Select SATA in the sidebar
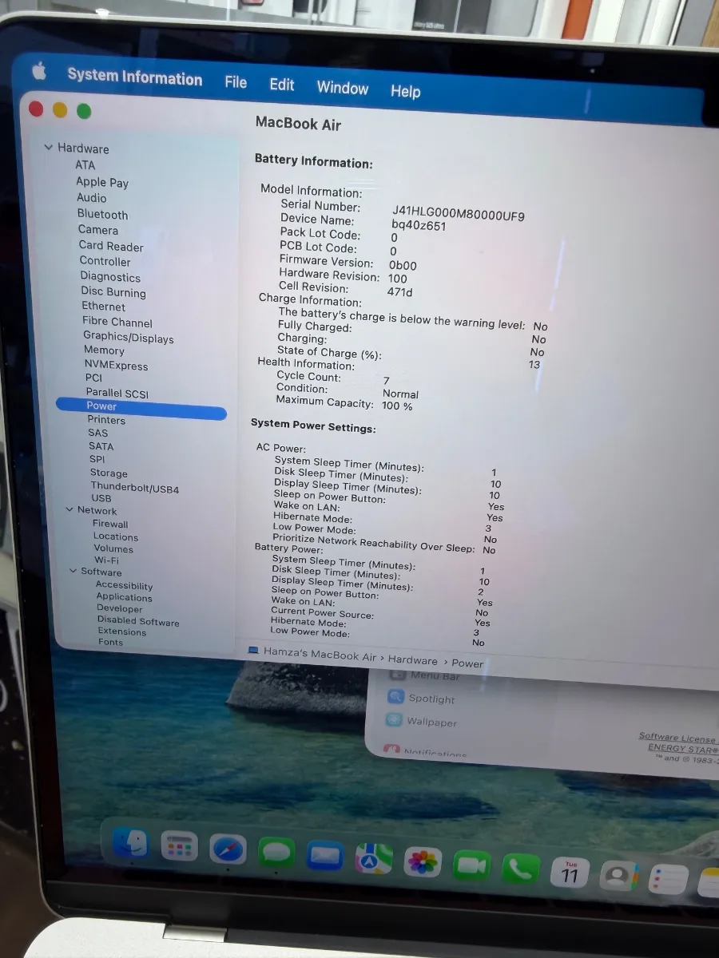 [x=101, y=446]
